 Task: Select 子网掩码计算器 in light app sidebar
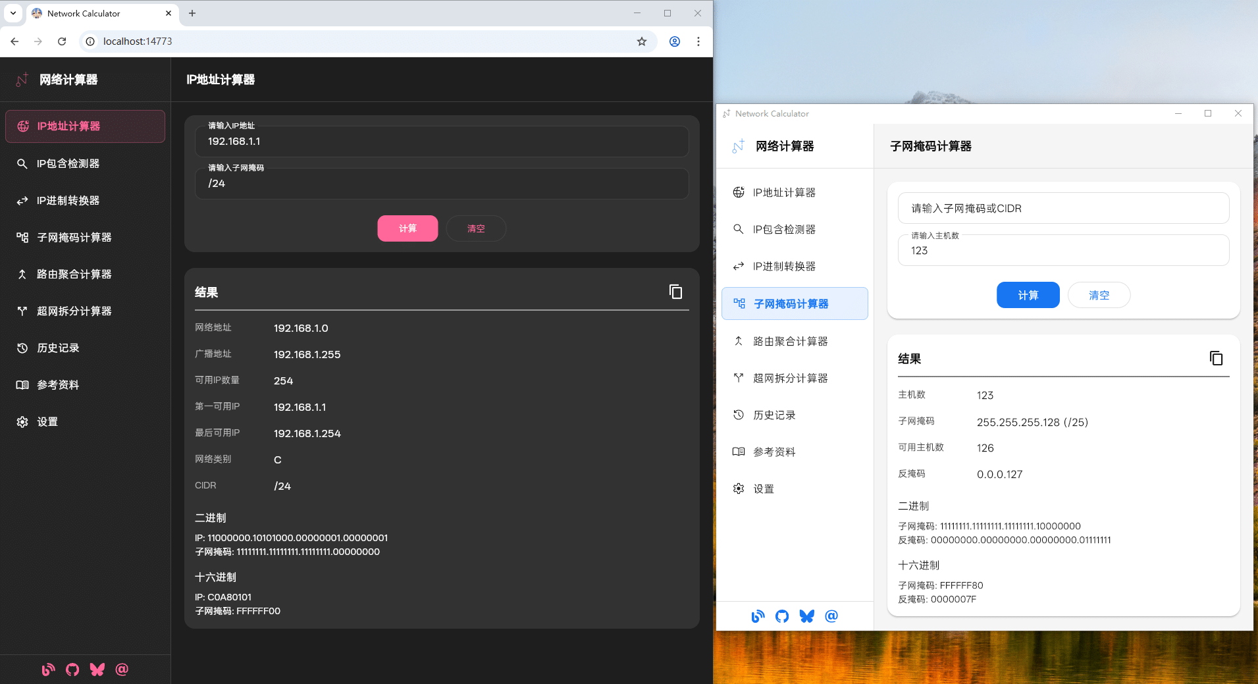tap(795, 303)
